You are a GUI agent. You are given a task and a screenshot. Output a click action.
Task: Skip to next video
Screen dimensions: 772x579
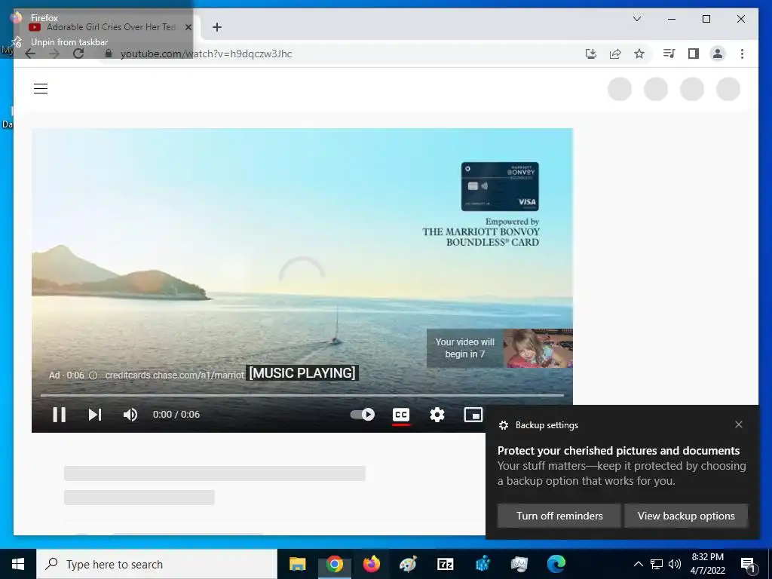coord(95,415)
